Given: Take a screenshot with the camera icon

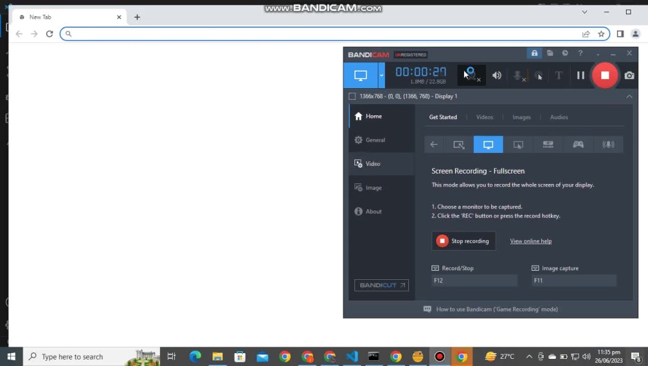Looking at the screenshot, I should click(x=629, y=75).
